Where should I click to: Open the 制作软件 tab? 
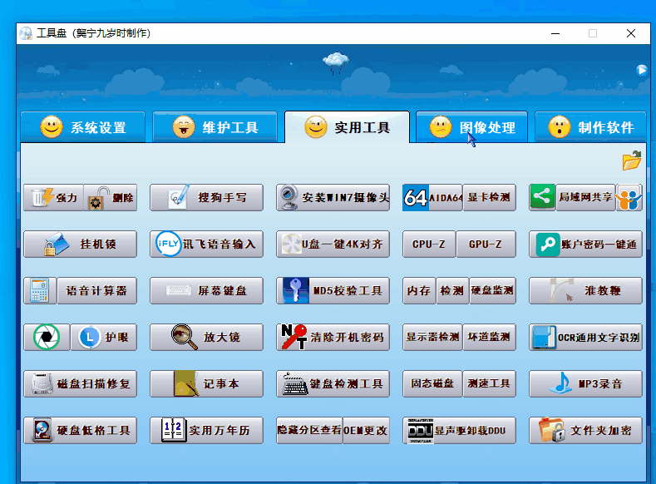tap(590, 127)
